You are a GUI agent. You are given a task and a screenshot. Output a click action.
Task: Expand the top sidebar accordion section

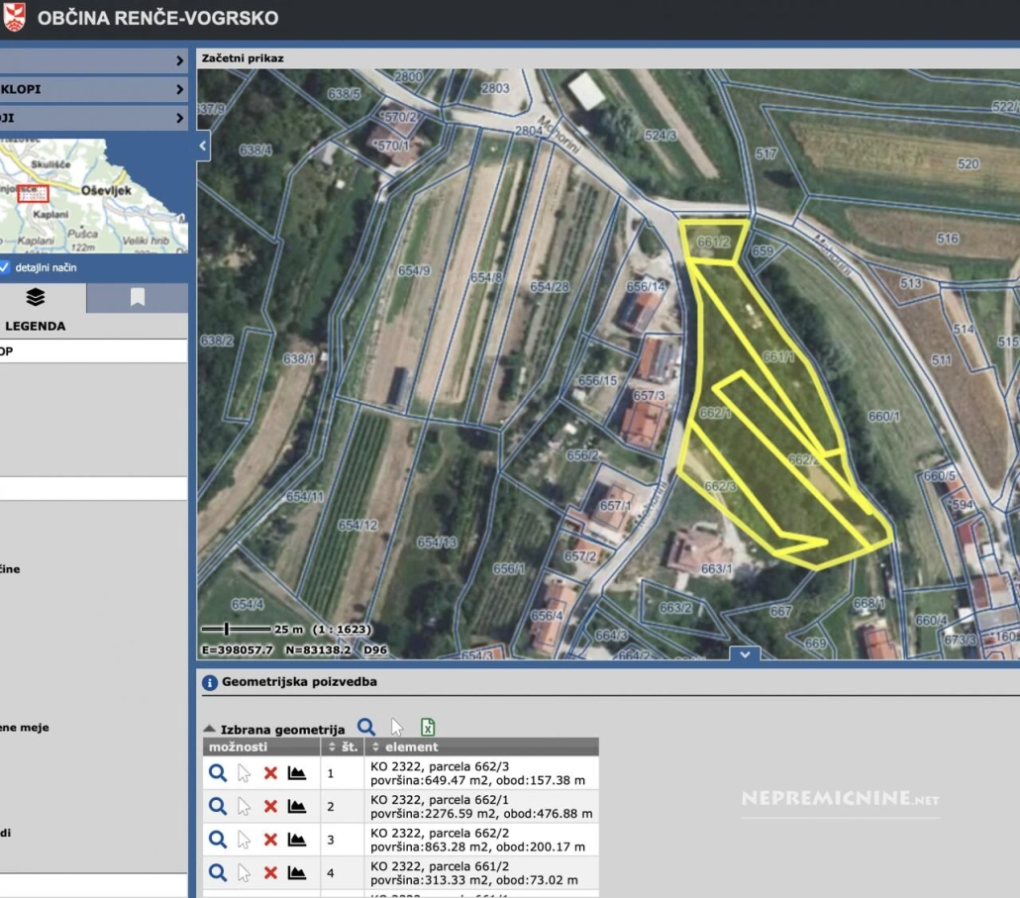[x=94, y=60]
